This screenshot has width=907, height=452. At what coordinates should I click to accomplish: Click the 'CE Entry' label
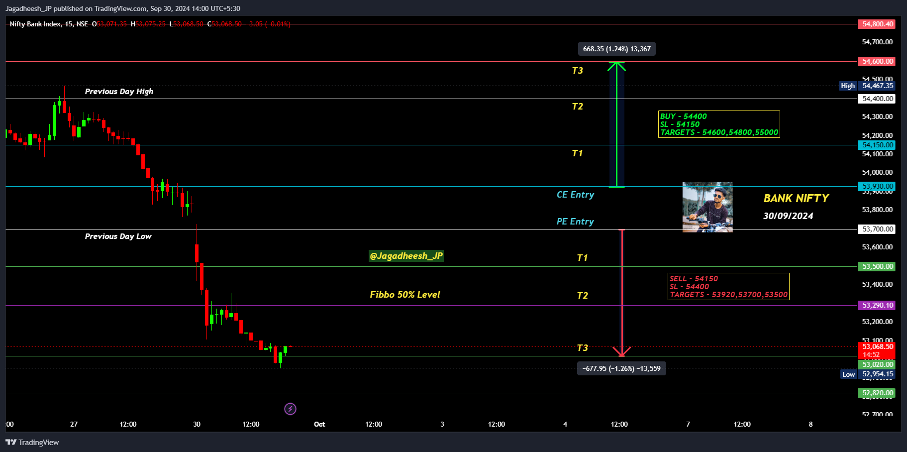point(575,195)
